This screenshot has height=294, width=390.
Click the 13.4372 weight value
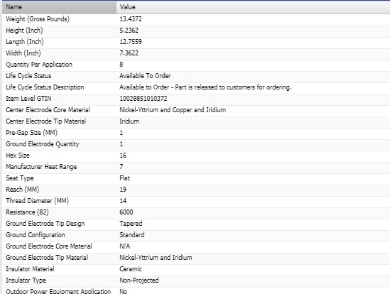point(131,19)
